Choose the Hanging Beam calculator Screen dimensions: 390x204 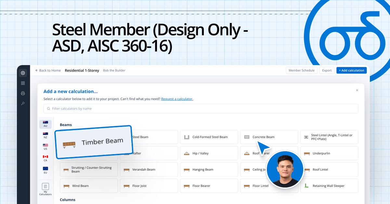click(209, 169)
